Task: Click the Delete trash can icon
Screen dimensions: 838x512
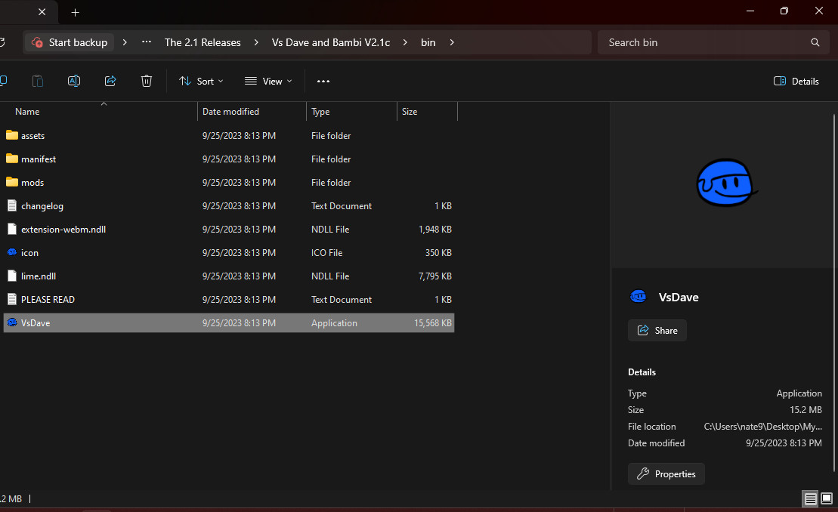Action: pyautogui.click(x=147, y=81)
